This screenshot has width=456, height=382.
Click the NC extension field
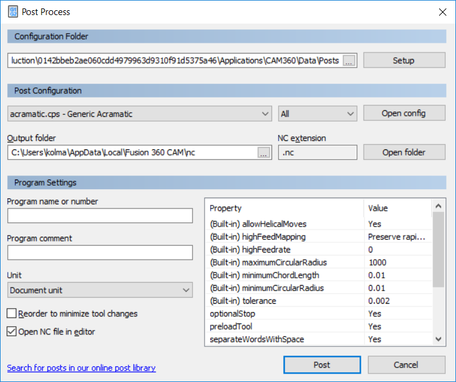click(318, 153)
